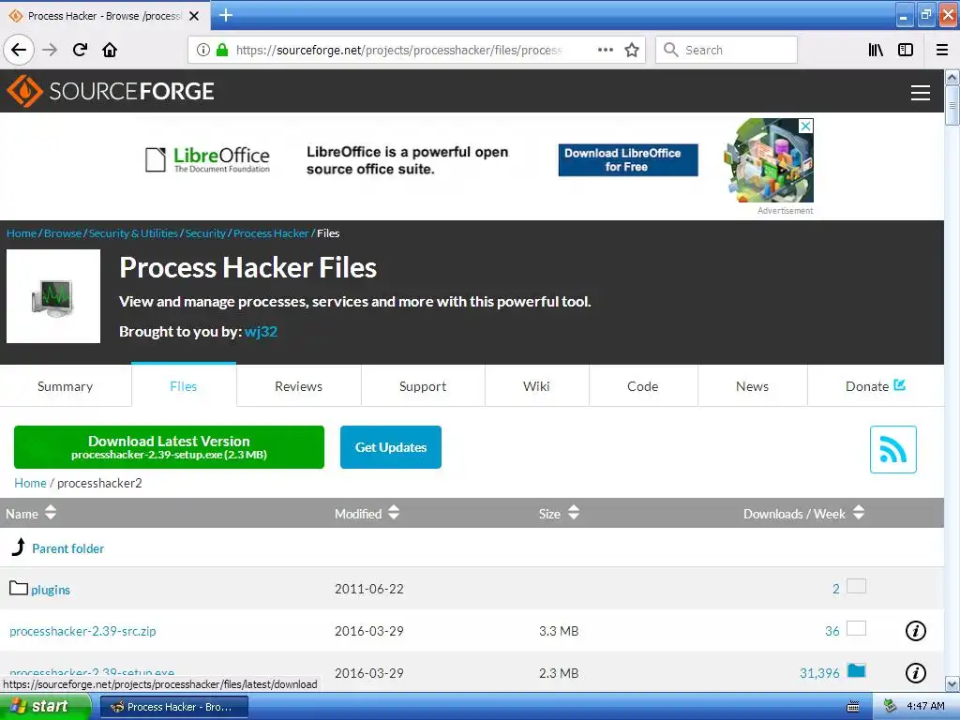Switch to the Summary tab

click(65, 386)
